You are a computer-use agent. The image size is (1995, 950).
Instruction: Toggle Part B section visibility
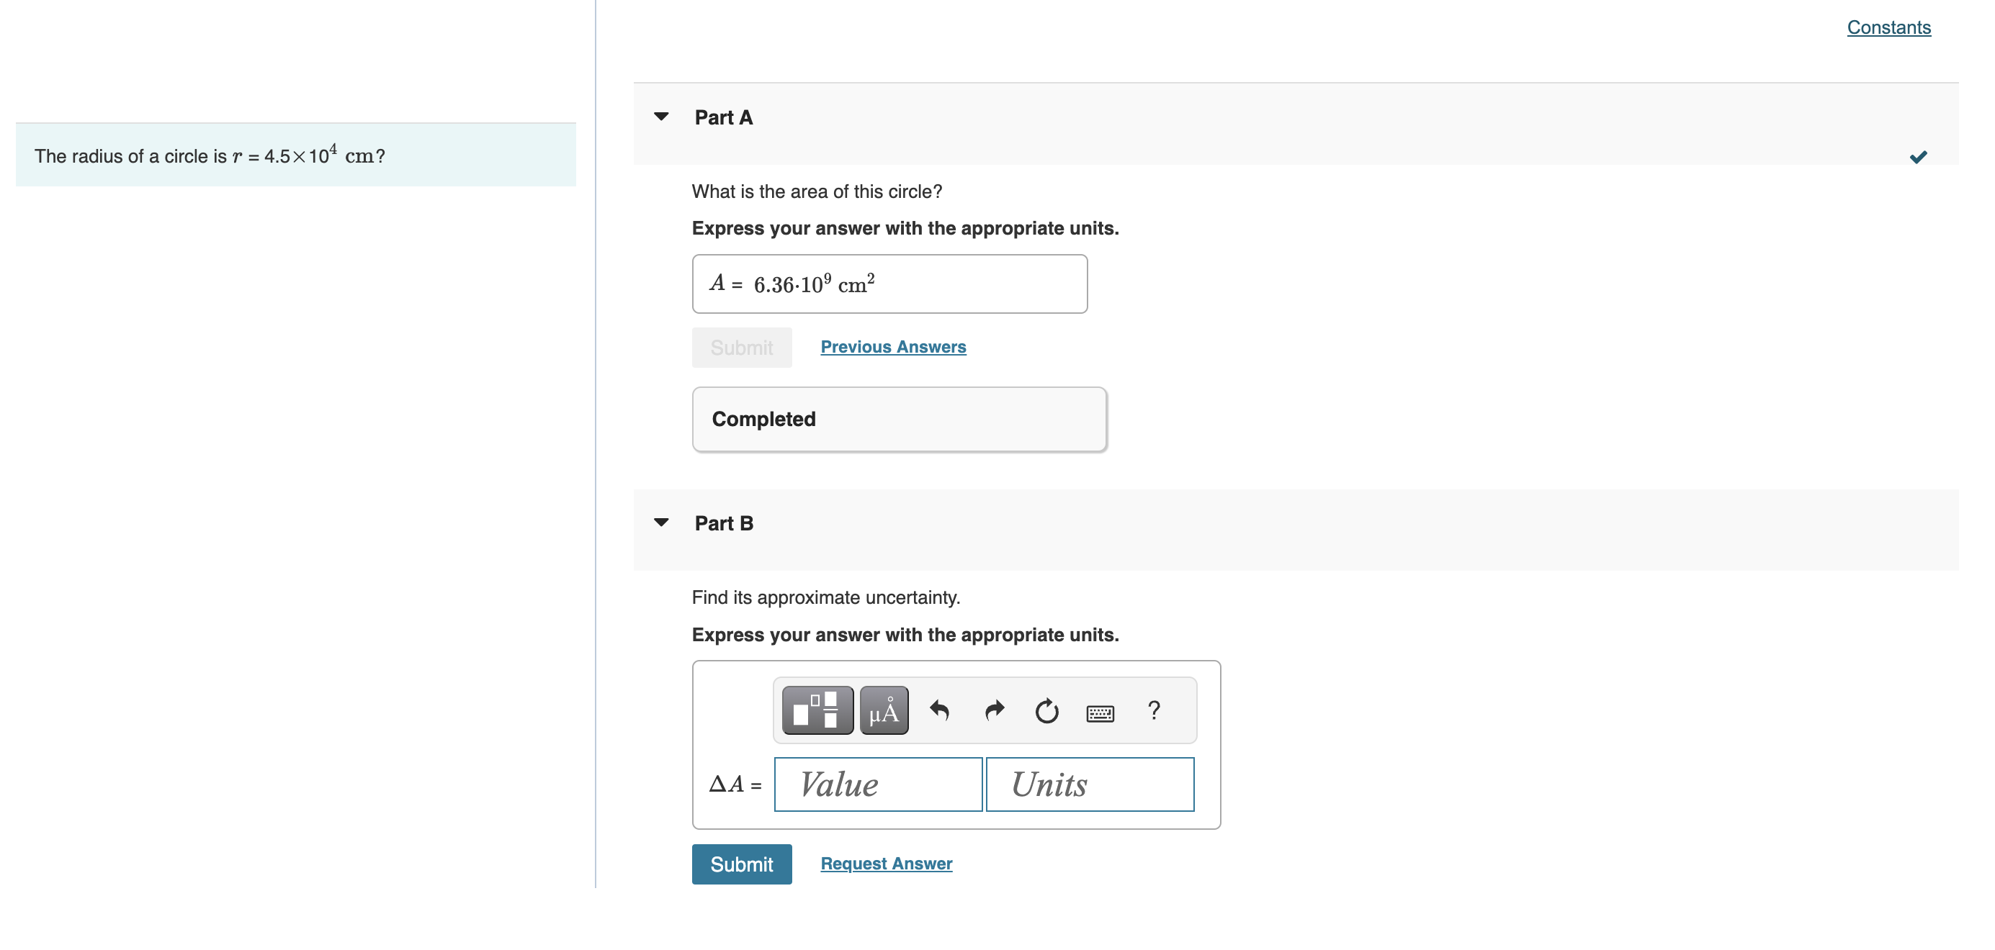point(663,521)
